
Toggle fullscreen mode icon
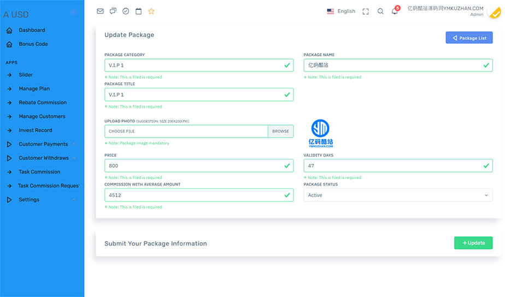pyautogui.click(x=366, y=11)
